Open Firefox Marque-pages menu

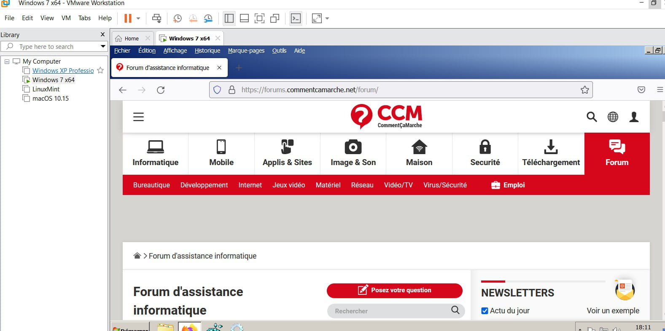click(x=246, y=51)
